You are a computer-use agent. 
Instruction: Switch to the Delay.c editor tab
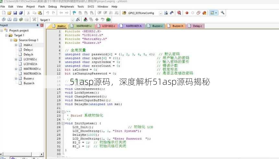point(195,26)
